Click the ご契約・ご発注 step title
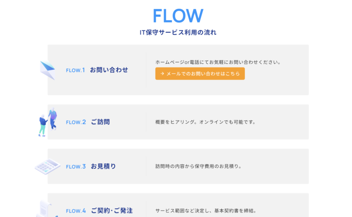This screenshot has height=217, width=352. coord(112,211)
